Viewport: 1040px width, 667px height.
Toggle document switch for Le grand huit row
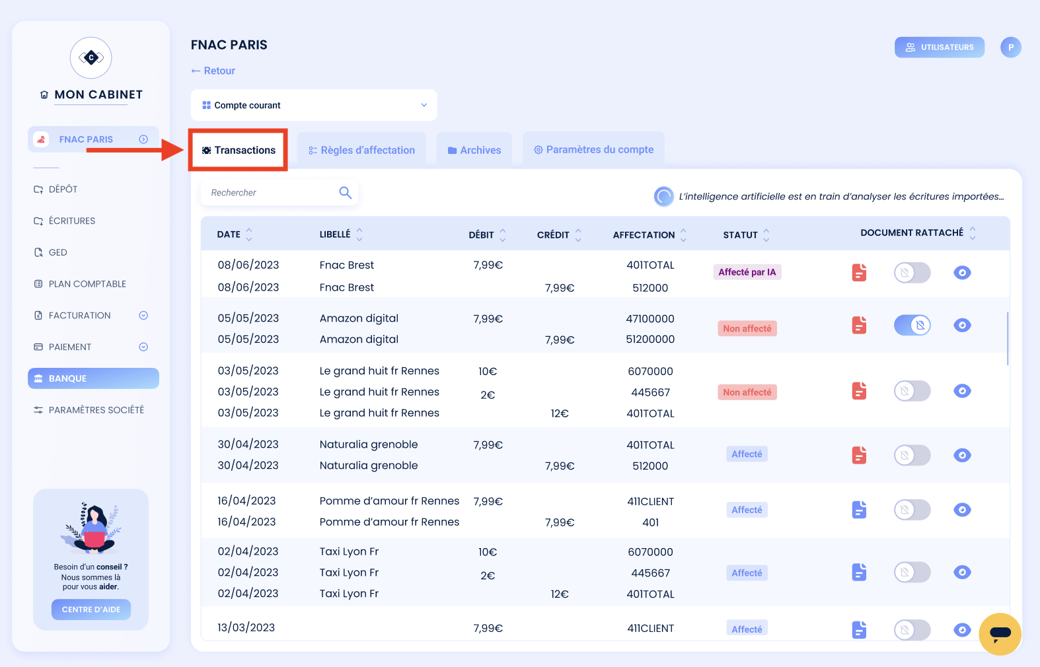coord(912,391)
